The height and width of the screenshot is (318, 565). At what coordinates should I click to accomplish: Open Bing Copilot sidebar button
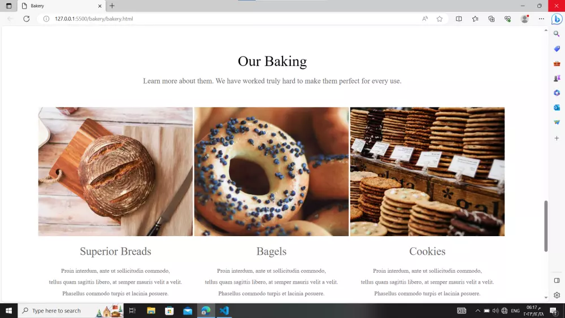click(x=557, y=19)
